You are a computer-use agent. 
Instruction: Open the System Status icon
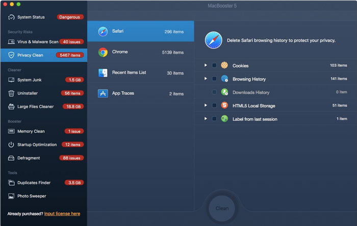click(x=11, y=17)
